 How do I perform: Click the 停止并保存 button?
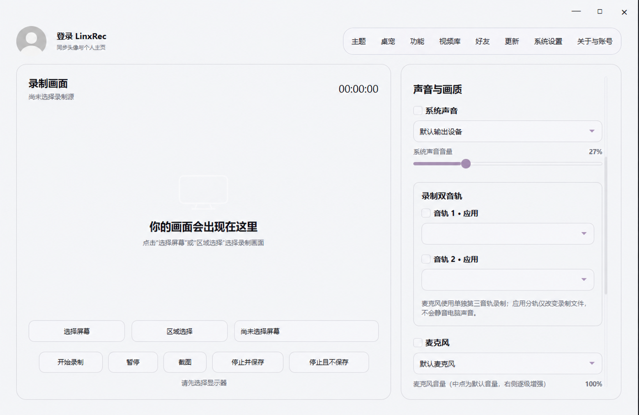click(x=248, y=362)
